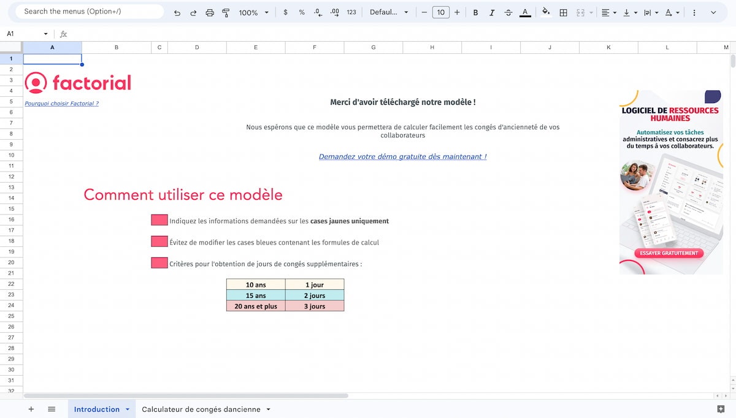Open the Borders tool

[563, 12]
